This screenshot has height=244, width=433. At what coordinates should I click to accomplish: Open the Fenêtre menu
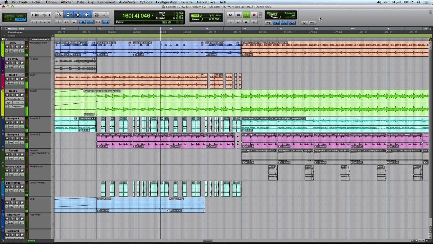point(187,2)
